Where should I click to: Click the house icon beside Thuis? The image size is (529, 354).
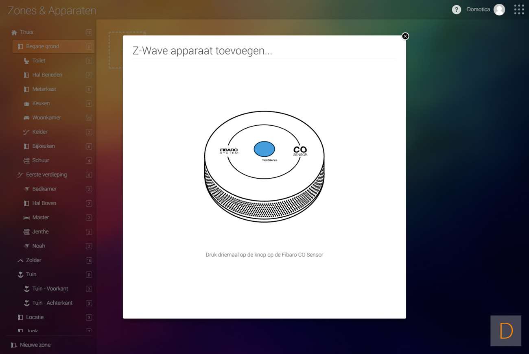point(14,33)
